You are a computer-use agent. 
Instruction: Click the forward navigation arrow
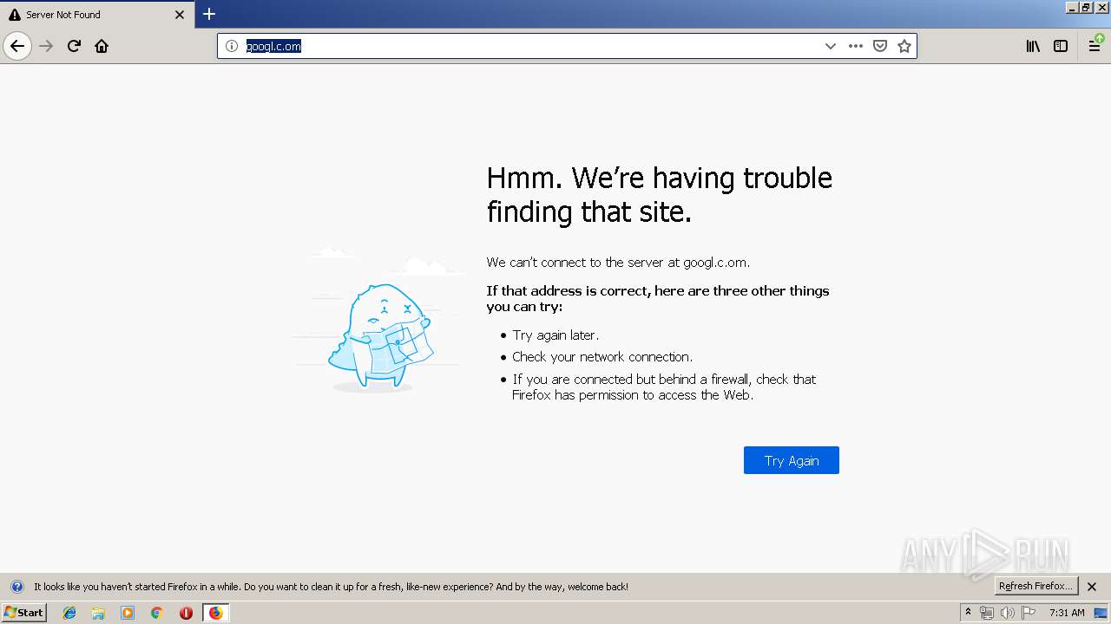coord(46,46)
